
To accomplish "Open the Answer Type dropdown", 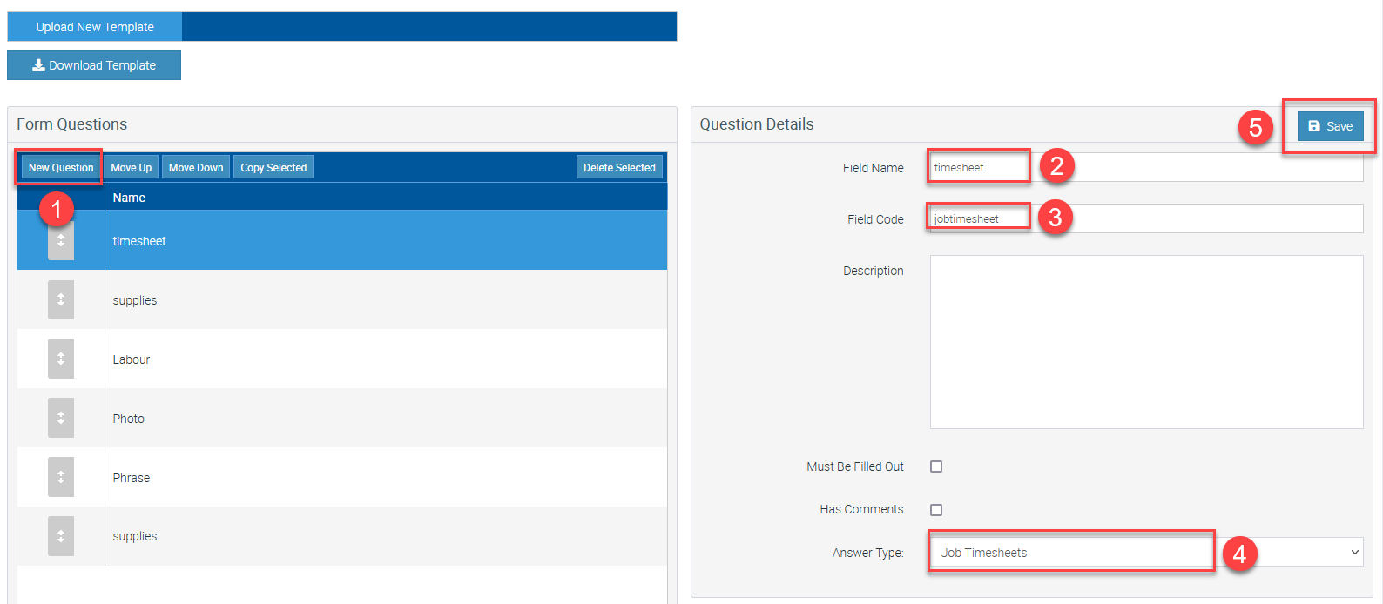I will pyautogui.click(x=1145, y=552).
